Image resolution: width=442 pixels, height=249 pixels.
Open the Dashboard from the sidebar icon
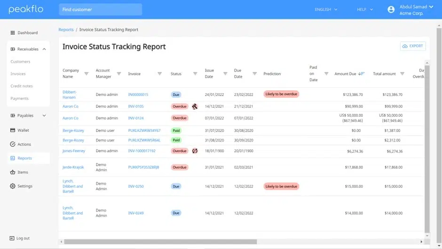coord(12,33)
